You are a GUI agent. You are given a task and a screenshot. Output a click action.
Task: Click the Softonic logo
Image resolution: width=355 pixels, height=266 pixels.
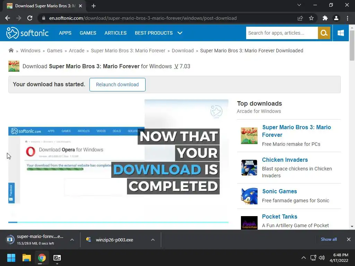pos(27,33)
